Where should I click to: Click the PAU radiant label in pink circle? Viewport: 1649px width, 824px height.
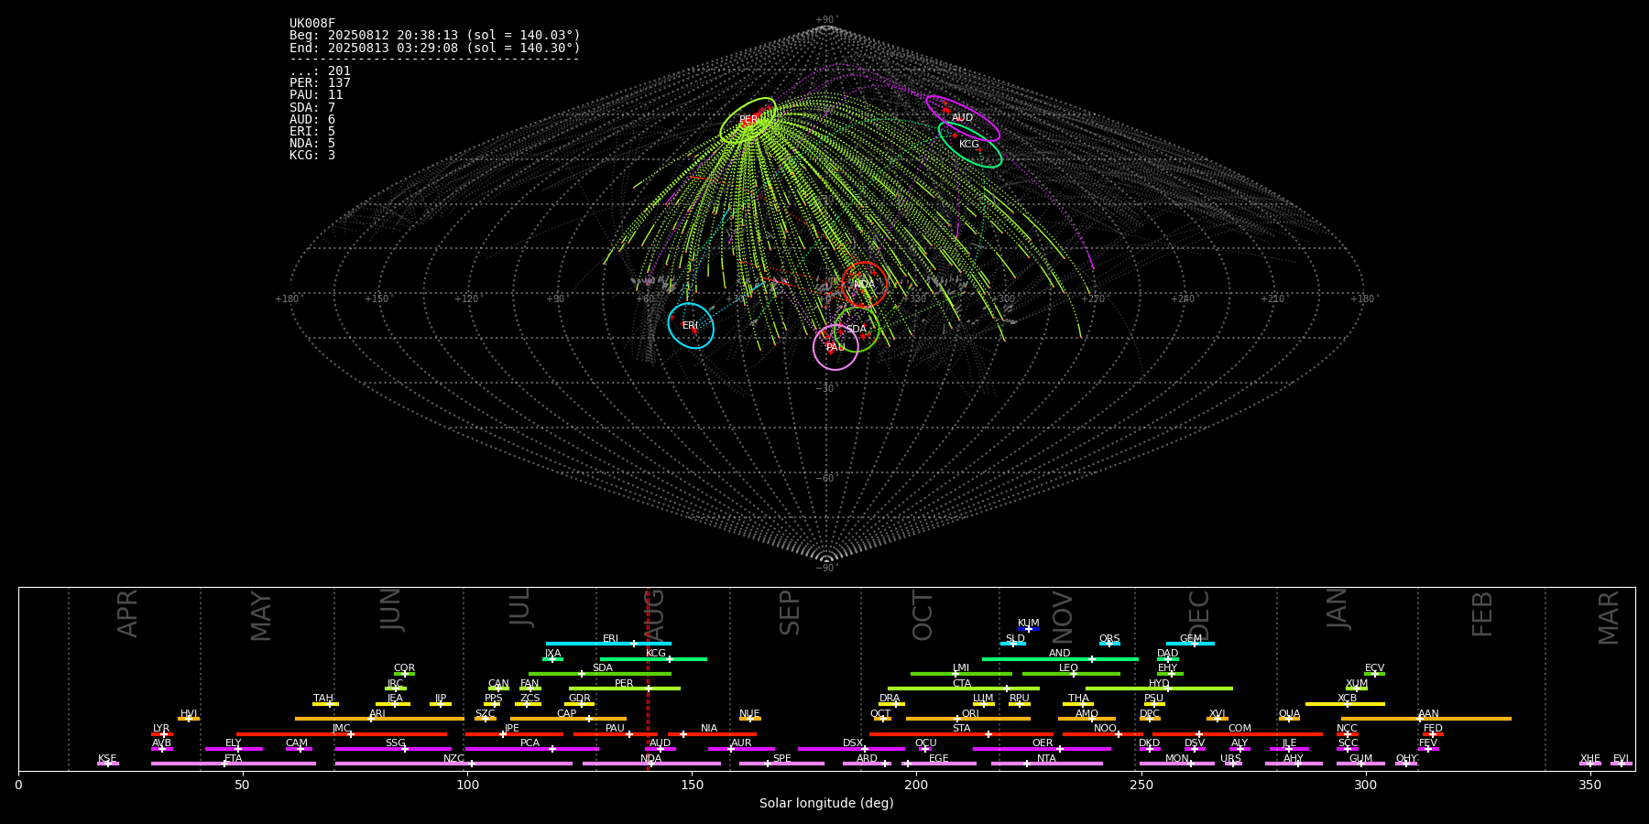[x=835, y=348]
